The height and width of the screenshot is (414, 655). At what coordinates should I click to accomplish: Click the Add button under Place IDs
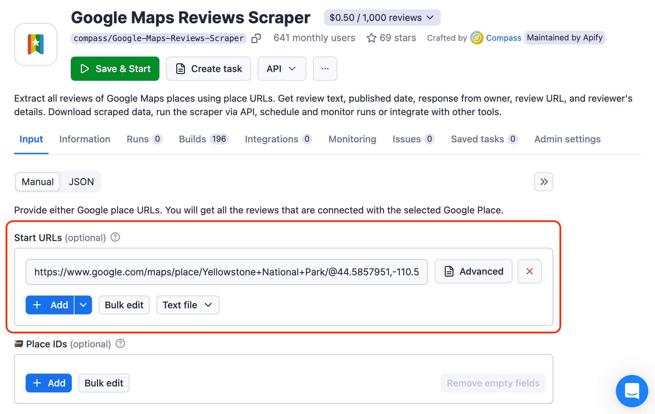(x=49, y=383)
